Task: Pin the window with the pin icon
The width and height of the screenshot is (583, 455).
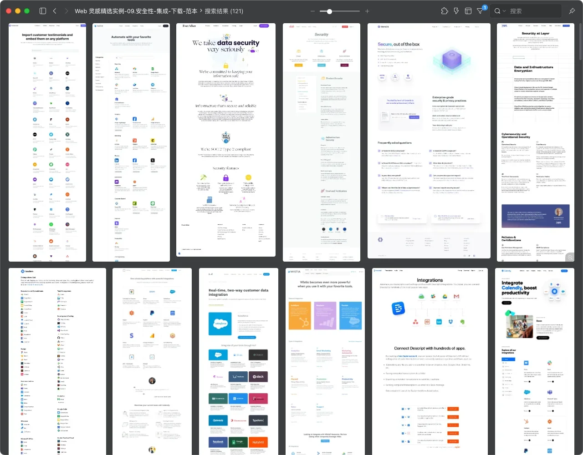Action: click(x=572, y=11)
